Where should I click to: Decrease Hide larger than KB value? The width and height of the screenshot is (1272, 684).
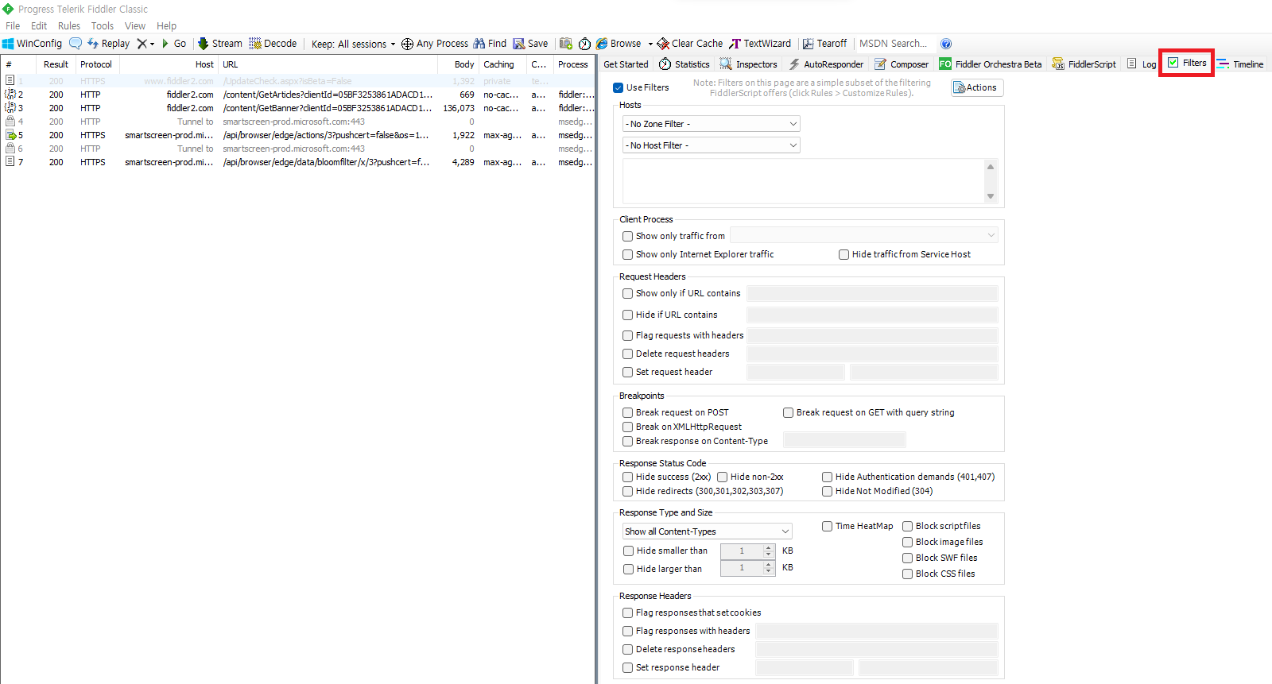click(x=769, y=571)
